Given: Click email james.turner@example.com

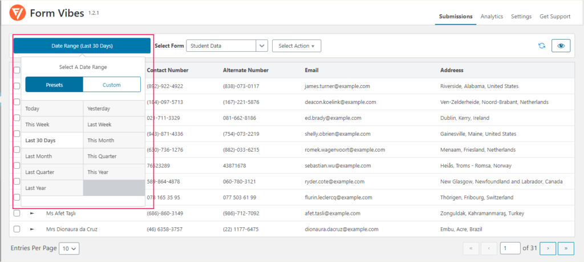Looking at the screenshot, I should point(337,86).
